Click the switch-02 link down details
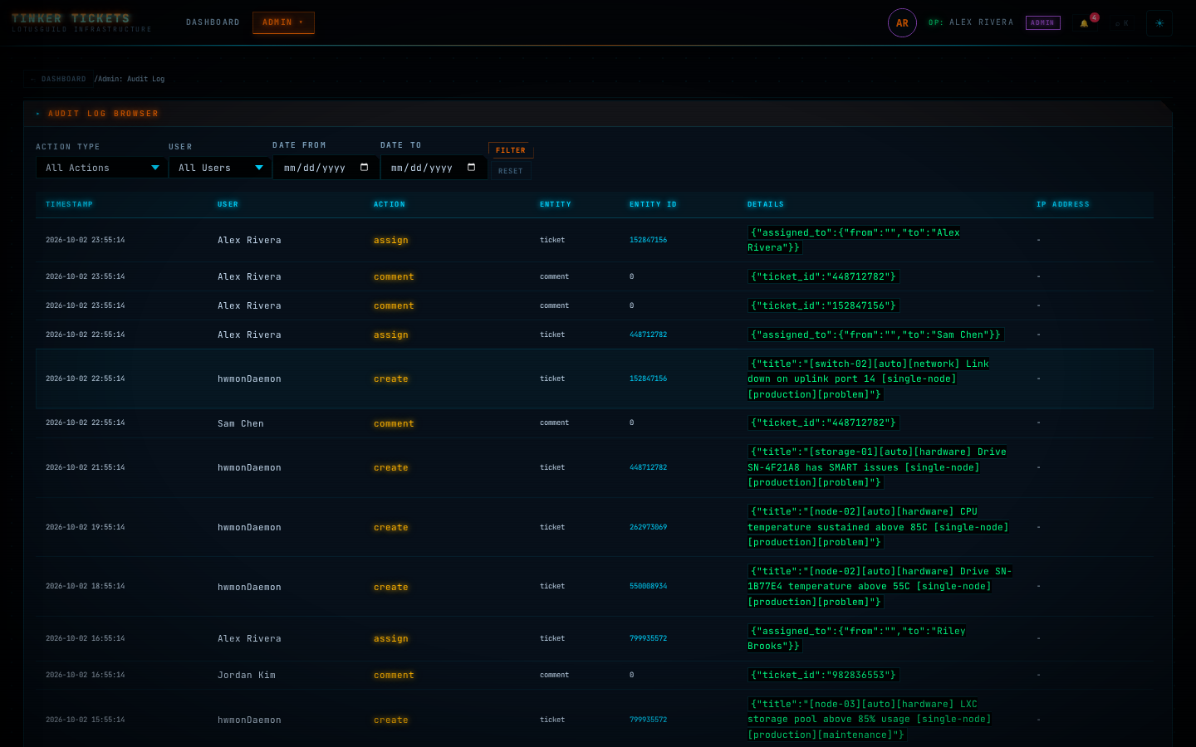This screenshot has height=747, width=1196. click(x=869, y=378)
